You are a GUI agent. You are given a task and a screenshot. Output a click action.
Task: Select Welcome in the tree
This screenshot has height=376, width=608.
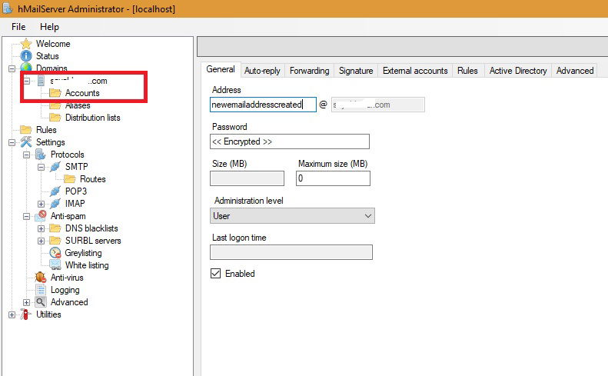pos(53,44)
